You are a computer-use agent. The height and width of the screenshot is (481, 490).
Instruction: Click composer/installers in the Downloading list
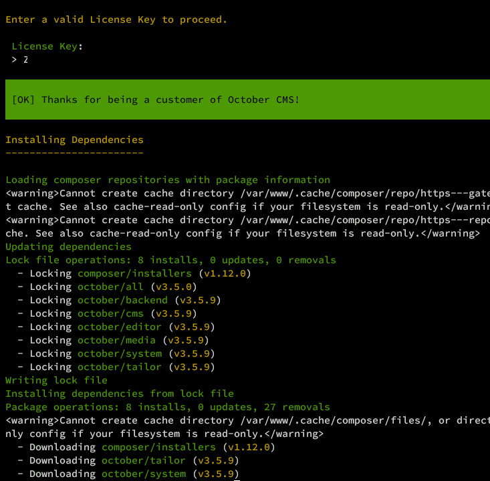(x=158, y=447)
